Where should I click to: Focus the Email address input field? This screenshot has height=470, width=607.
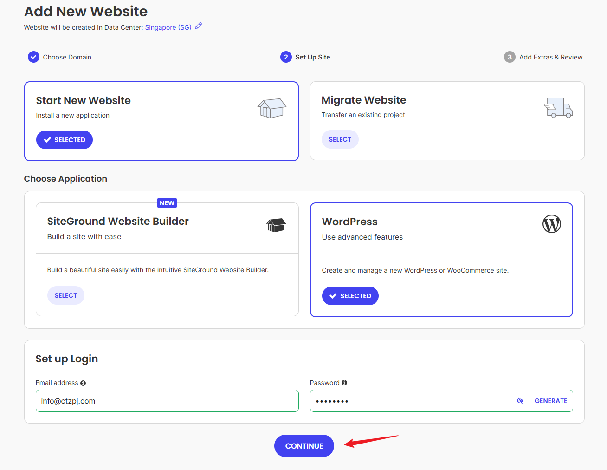167,401
